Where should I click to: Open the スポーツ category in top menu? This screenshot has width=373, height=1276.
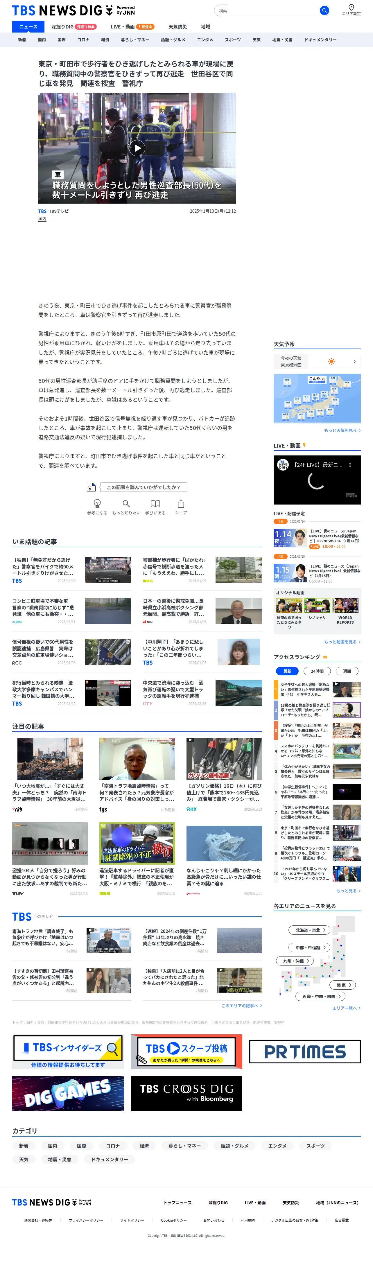[x=233, y=40]
